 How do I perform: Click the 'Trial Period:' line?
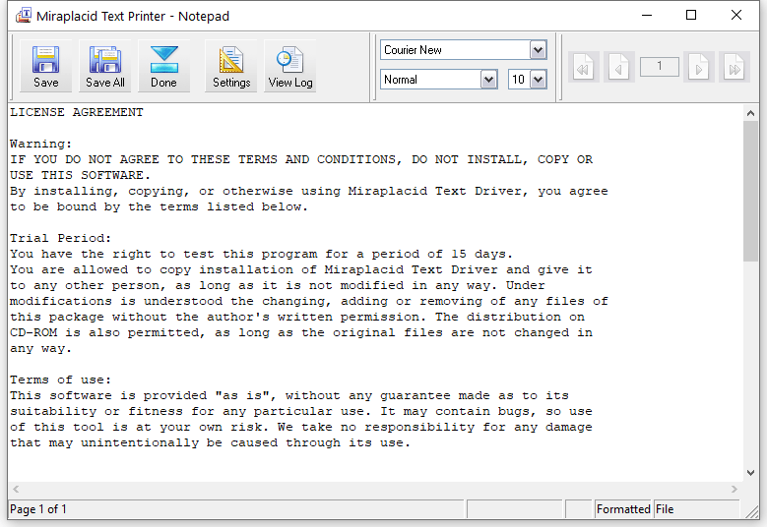pos(61,238)
